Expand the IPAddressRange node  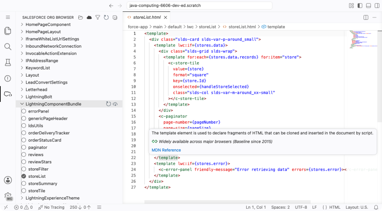point(22,61)
